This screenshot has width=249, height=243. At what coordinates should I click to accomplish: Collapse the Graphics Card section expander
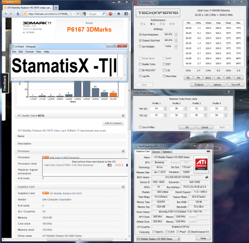[123, 187]
